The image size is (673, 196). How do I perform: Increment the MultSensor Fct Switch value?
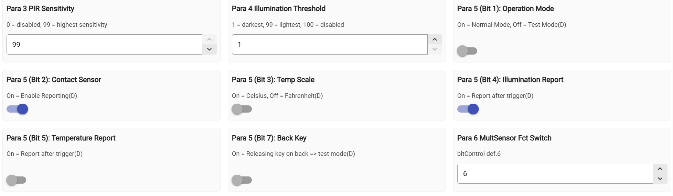[660, 169]
